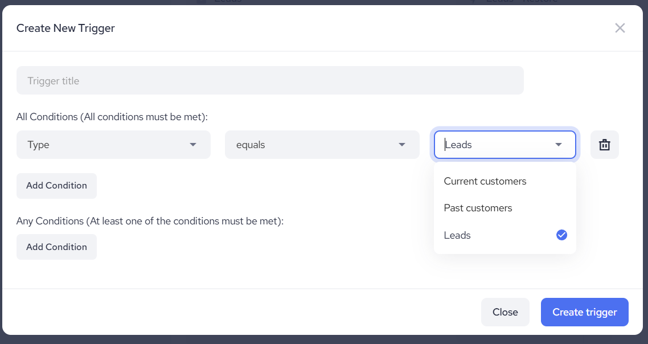This screenshot has width=648, height=344.
Task: Click the Any Conditions heading text
Action: (x=150, y=221)
